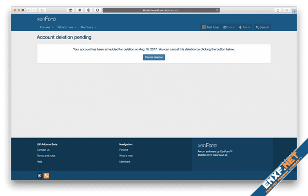
Task: Click the xenForo logo in header
Action: tap(47, 19)
